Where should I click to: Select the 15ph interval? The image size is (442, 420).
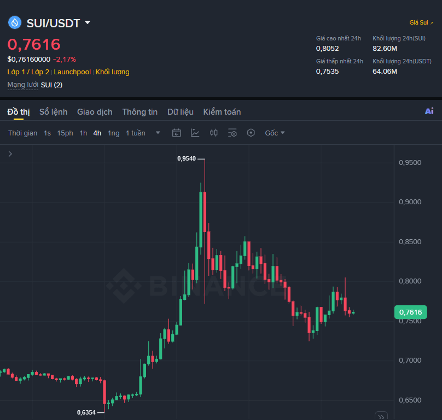[x=65, y=133]
